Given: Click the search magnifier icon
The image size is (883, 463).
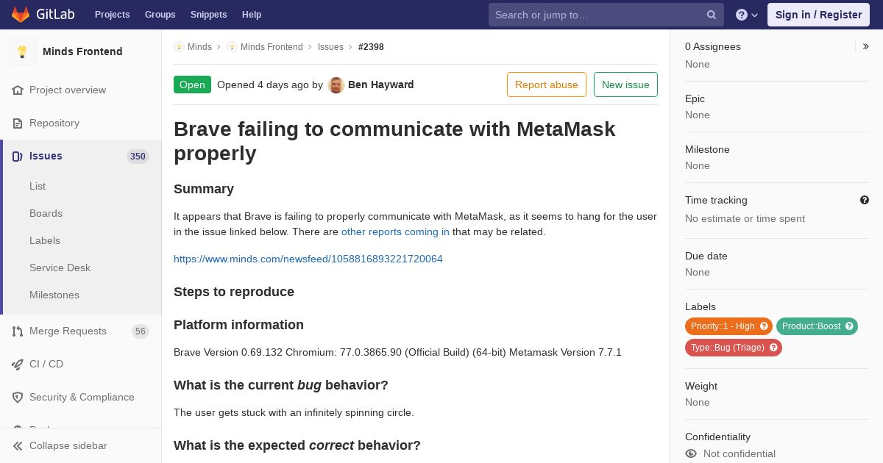Looking at the screenshot, I should [x=712, y=15].
